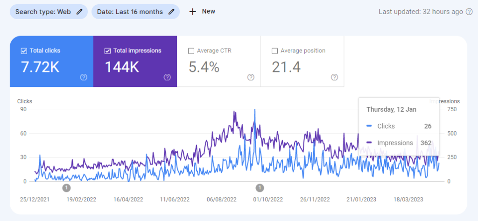Click the pencil icon on Date chip
478x221 pixels.
tap(171, 12)
